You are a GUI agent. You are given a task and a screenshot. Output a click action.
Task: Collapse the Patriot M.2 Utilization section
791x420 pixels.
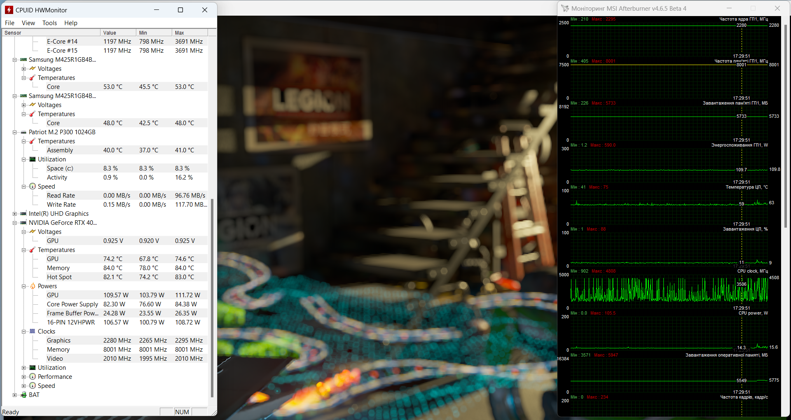click(23, 159)
